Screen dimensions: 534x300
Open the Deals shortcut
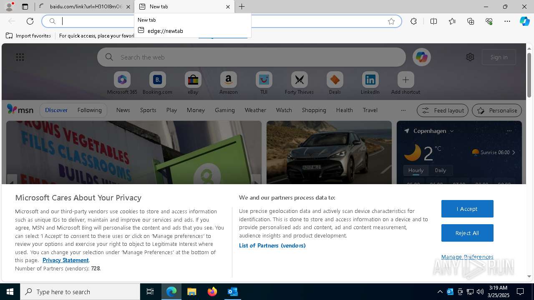pyautogui.click(x=335, y=83)
